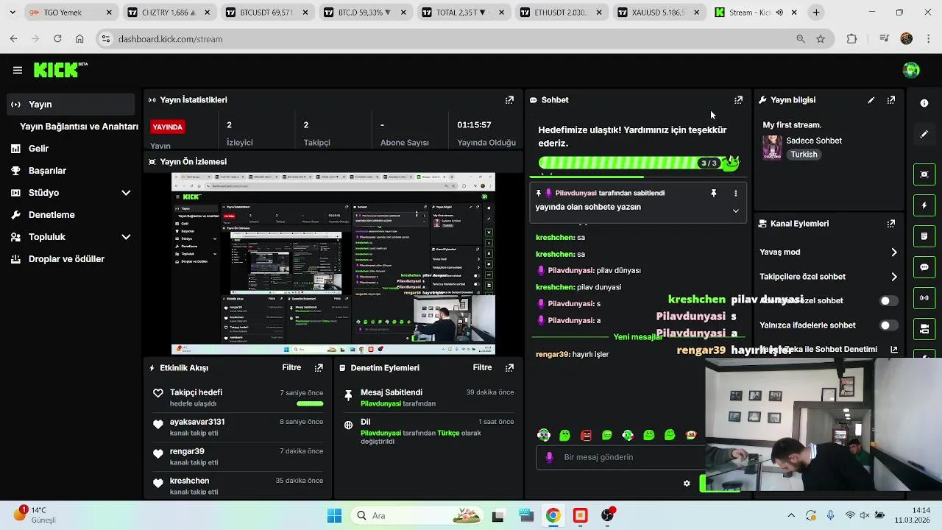942x530 pixels.
Task: Go to the Gelir section
Action: [38, 149]
